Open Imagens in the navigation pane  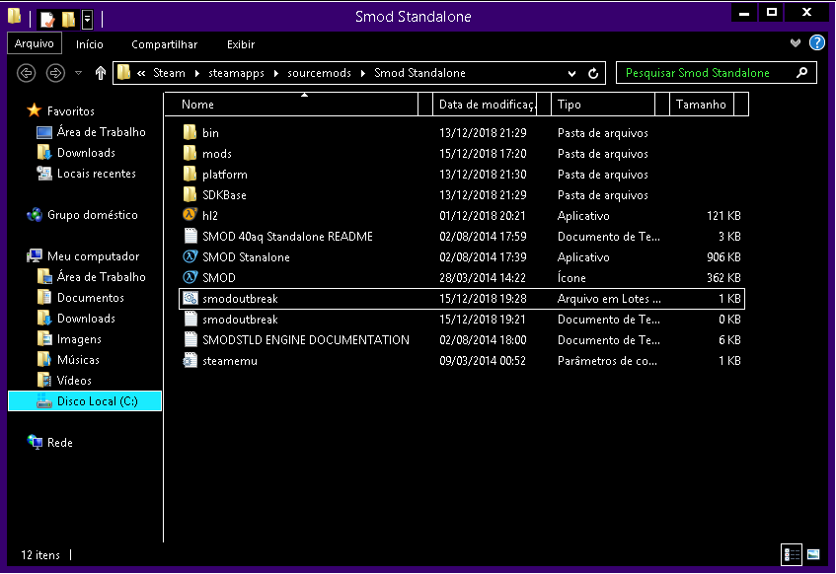point(79,339)
